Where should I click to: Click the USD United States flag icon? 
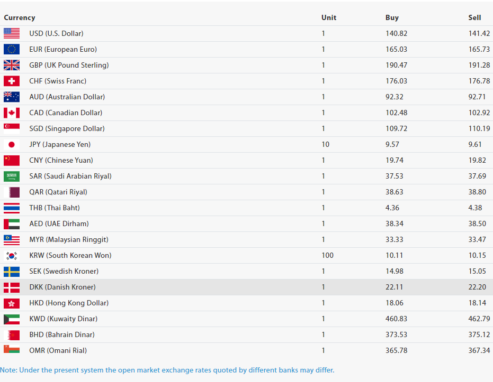coord(12,33)
